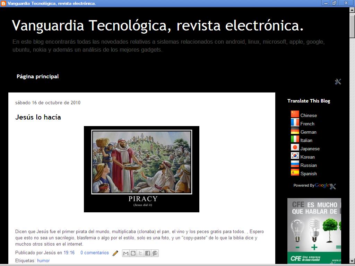
Task: Click the Etiquetas: label
Action: (x=25, y=260)
